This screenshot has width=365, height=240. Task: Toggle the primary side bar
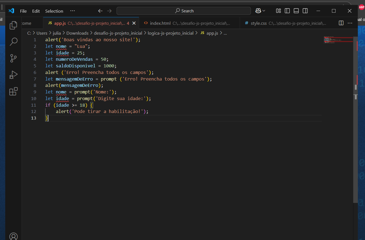pyautogui.click(x=287, y=11)
